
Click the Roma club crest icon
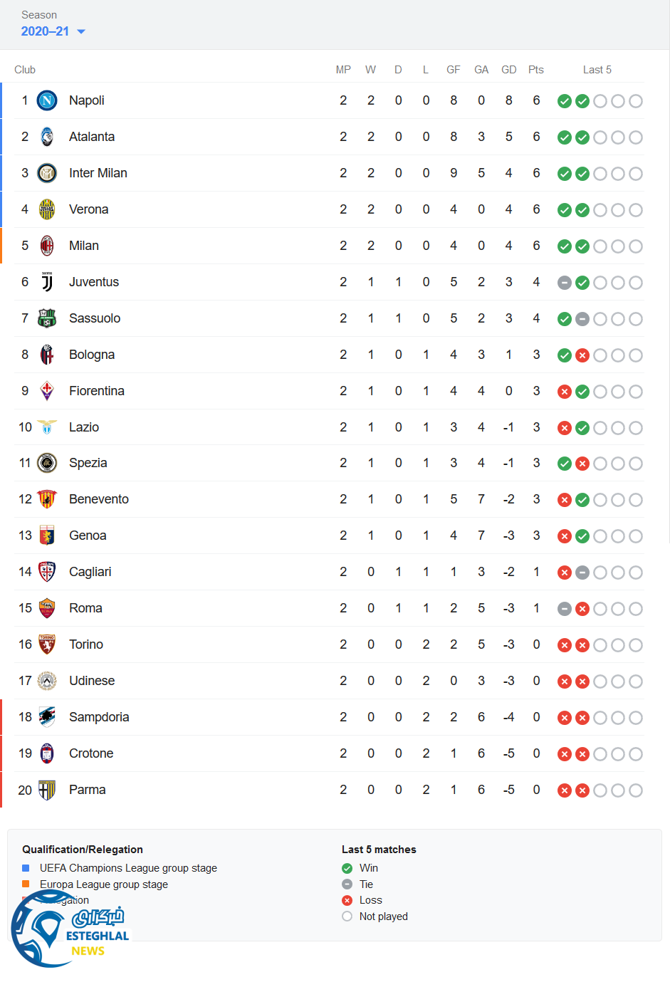(47, 608)
